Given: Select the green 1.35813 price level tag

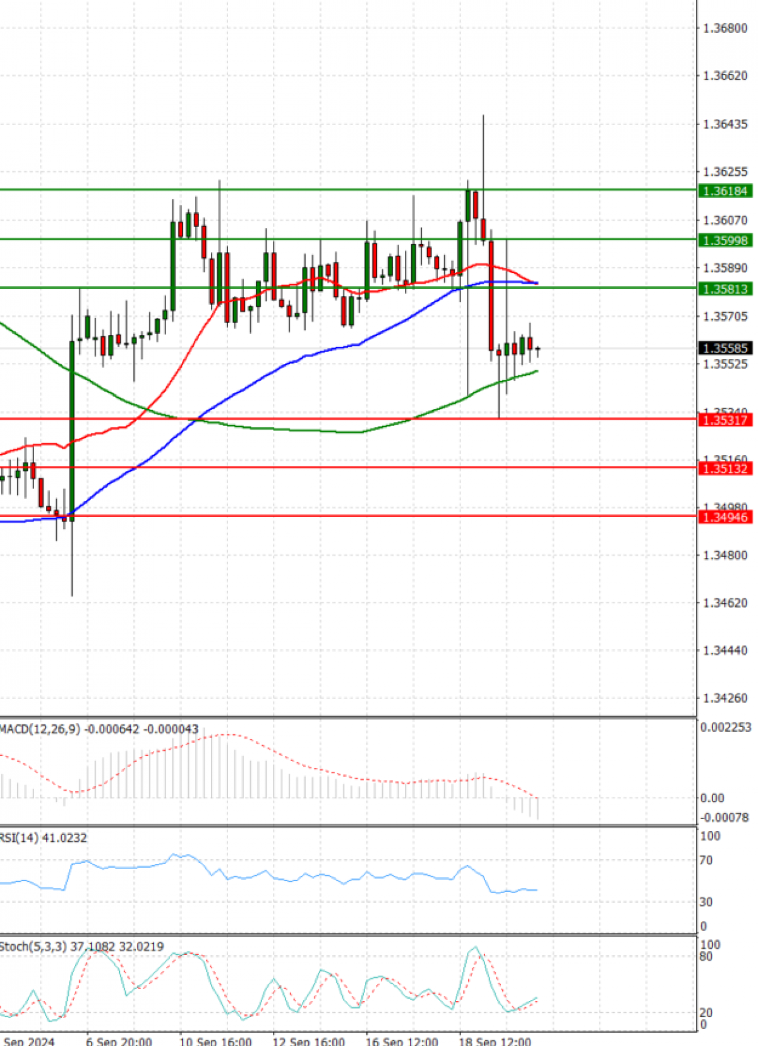Looking at the screenshot, I should tap(725, 289).
